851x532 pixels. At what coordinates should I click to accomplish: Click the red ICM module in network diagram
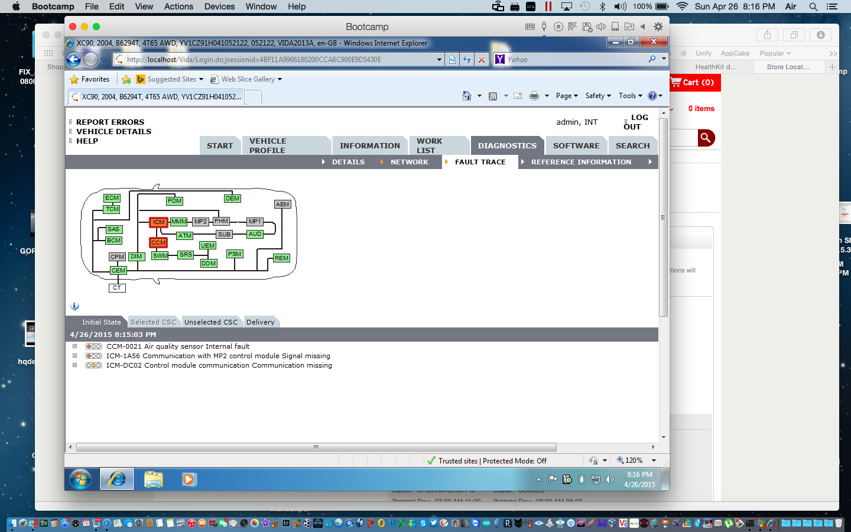point(158,222)
